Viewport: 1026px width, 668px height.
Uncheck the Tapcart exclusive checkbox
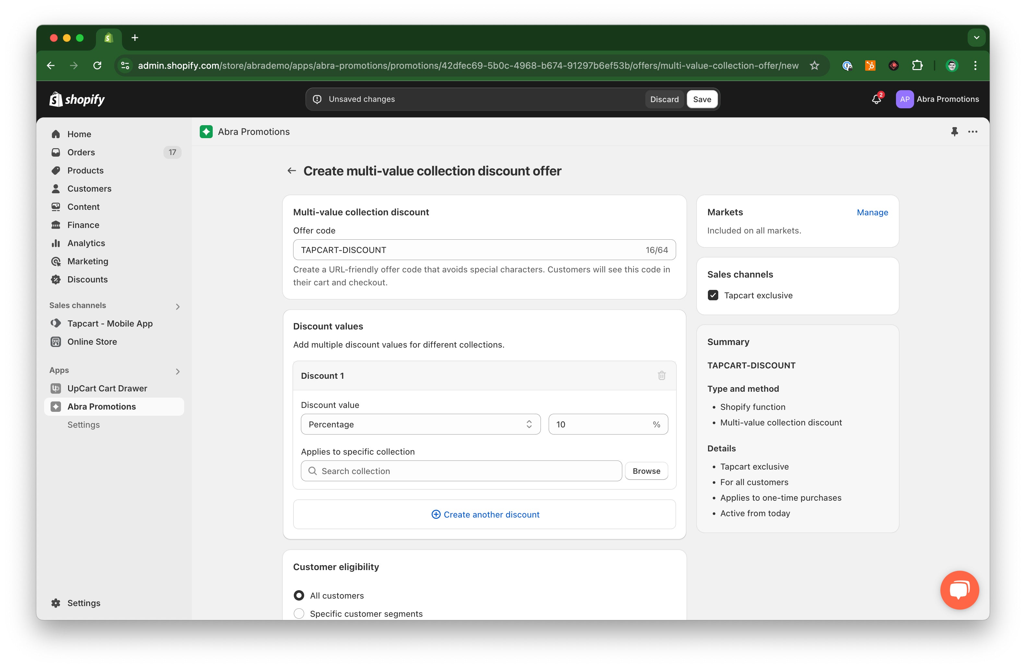(713, 295)
